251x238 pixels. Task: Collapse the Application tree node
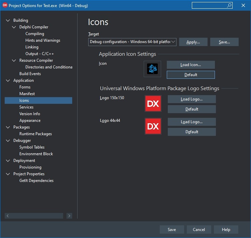coord(8,80)
